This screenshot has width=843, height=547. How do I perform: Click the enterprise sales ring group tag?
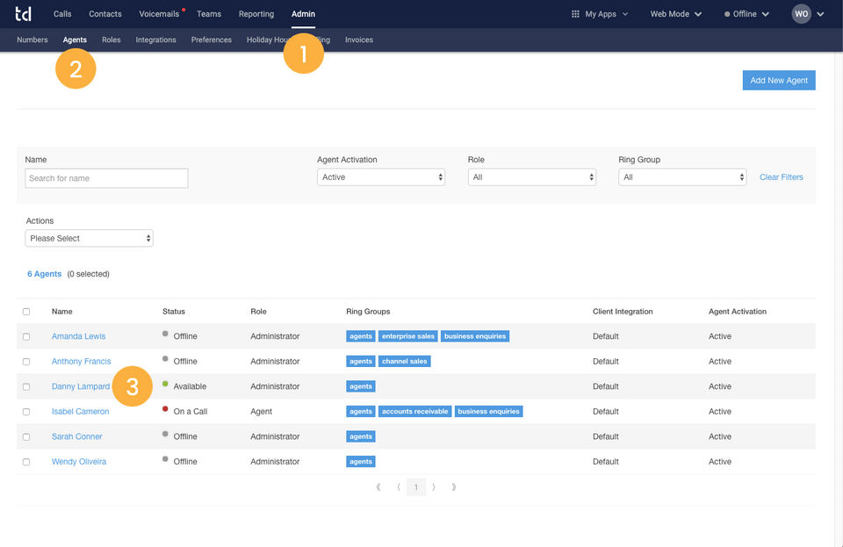[408, 336]
